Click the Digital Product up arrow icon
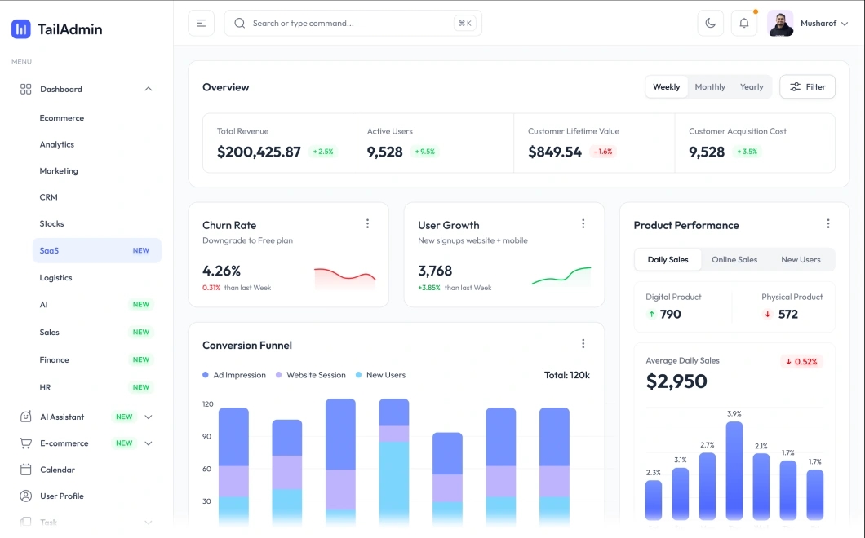This screenshot has height=538, width=865. tap(651, 314)
